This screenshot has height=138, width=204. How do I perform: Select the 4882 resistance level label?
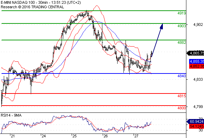182,42
